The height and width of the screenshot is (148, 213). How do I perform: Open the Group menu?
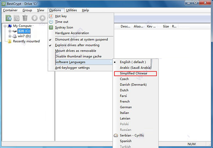27,10
